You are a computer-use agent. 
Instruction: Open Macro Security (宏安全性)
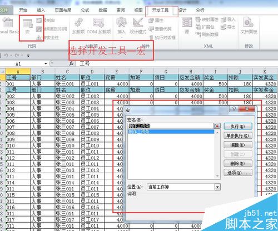(x=48, y=38)
